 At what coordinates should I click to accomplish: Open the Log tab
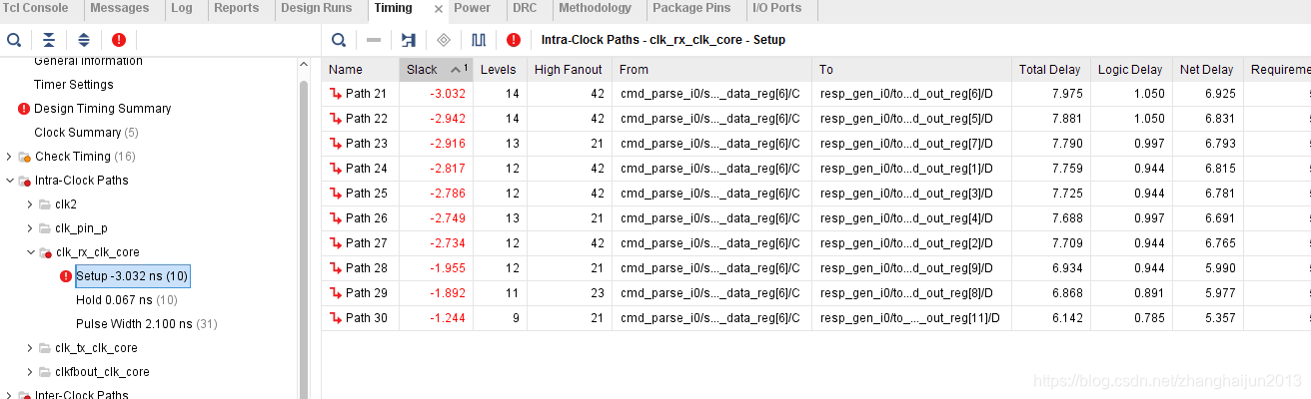pyautogui.click(x=182, y=8)
